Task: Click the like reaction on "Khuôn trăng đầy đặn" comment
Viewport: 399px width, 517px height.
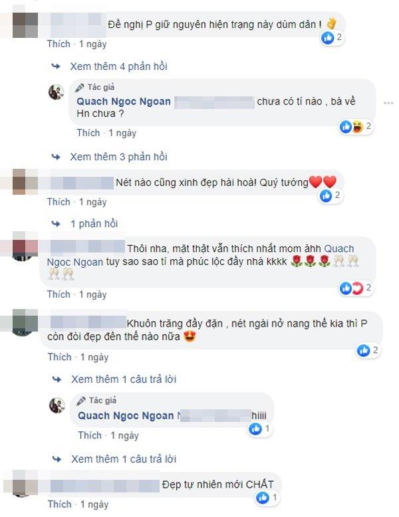Action: (x=363, y=350)
